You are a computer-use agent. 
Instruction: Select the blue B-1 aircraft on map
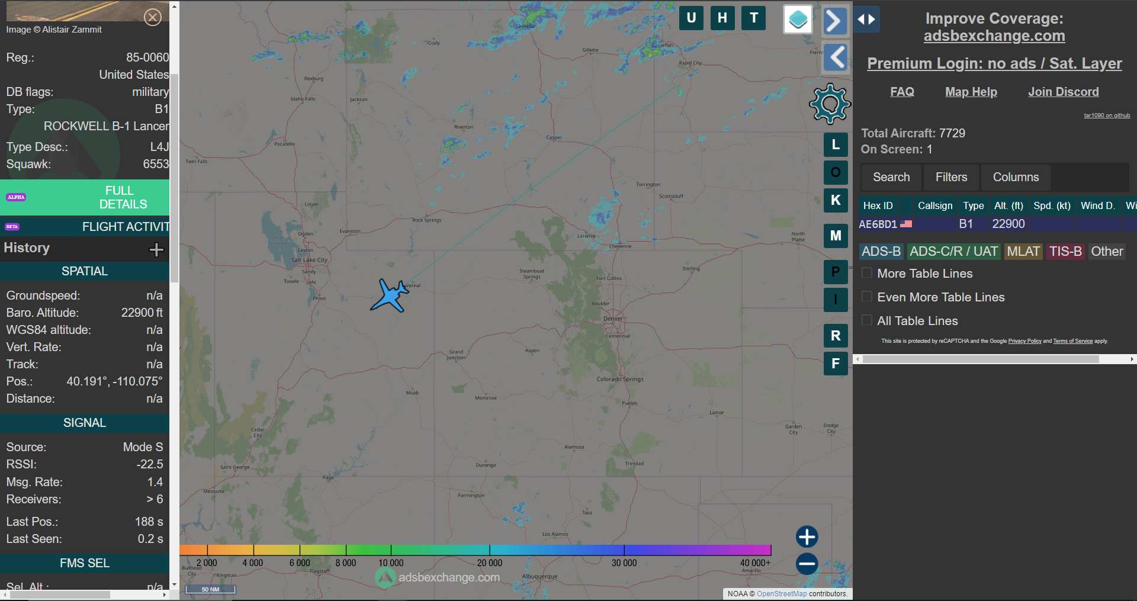click(390, 295)
